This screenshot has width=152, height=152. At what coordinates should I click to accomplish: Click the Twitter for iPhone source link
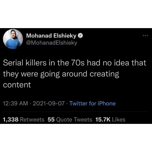click(92, 103)
